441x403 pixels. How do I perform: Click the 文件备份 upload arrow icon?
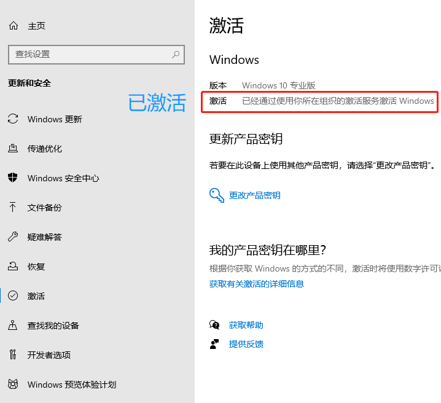[x=12, y=207]
